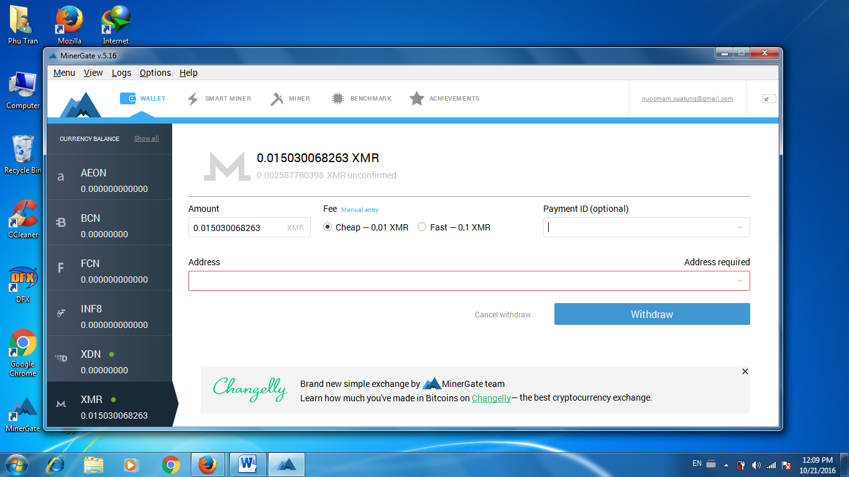
Task: Click the EN language indicator
Action: click(697, 463)
